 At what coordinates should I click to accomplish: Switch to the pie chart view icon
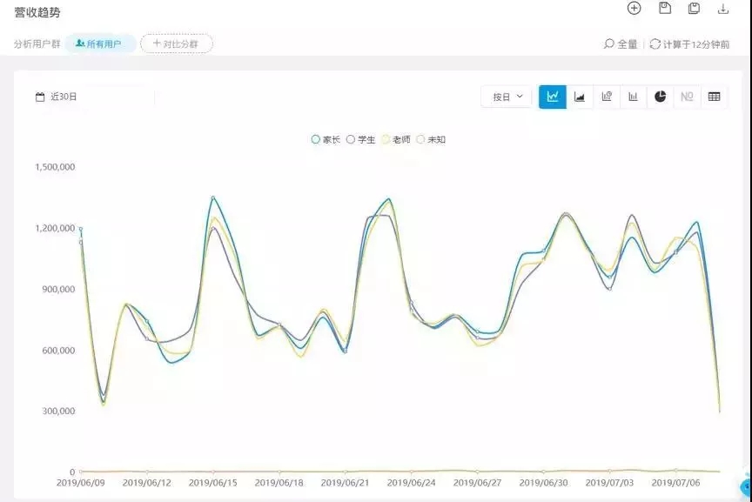pos(661,97)
